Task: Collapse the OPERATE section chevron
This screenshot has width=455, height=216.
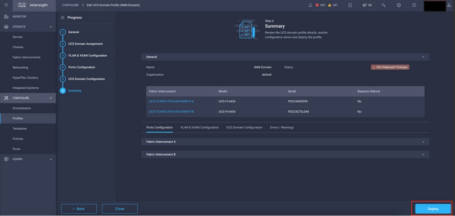Action: click(51, 27)
